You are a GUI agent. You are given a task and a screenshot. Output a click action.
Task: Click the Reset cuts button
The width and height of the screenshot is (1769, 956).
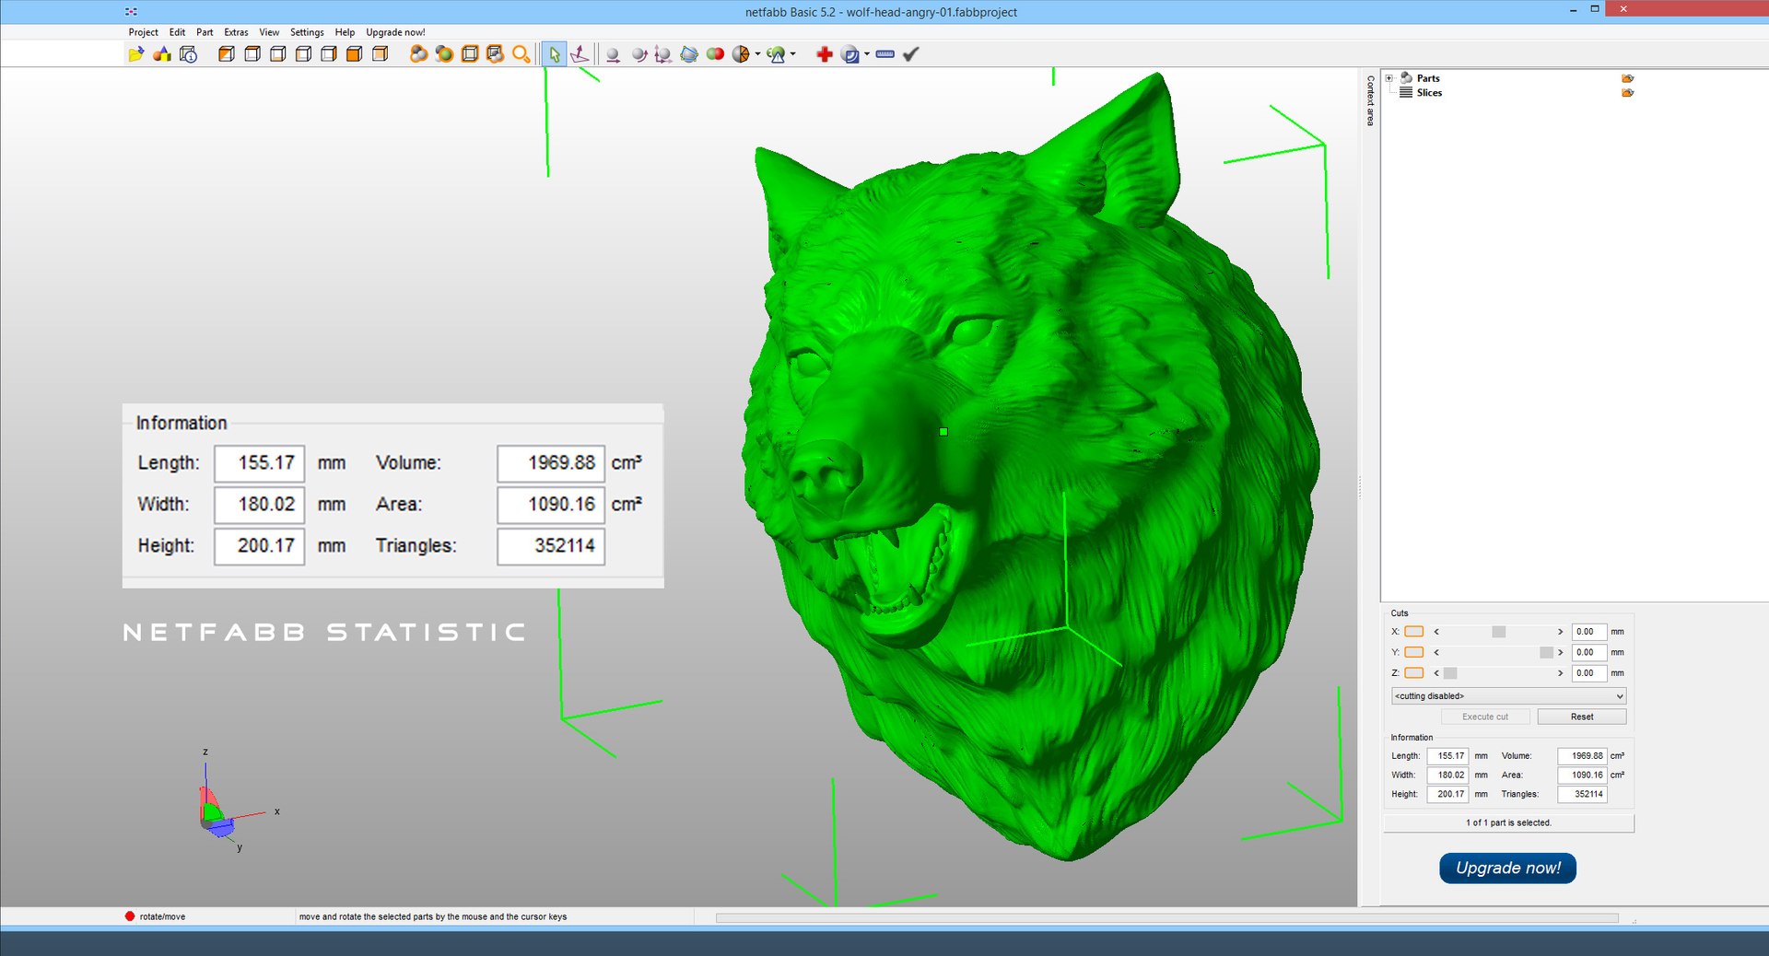pos(1581,717)
